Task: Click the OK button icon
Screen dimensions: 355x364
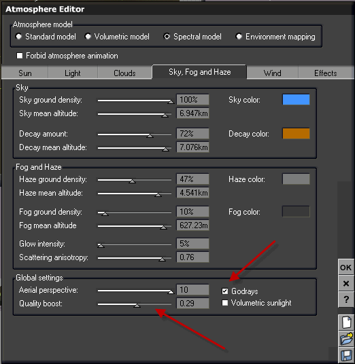Action: pos(345,268)
